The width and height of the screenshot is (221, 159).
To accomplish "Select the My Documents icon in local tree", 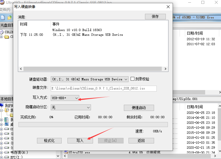I will pyautogui.click(x=6, y=120).
